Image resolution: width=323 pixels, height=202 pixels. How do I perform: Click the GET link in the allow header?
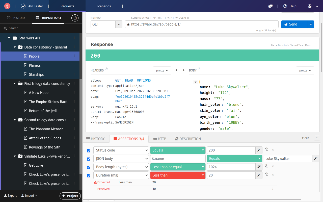(118, 80)
